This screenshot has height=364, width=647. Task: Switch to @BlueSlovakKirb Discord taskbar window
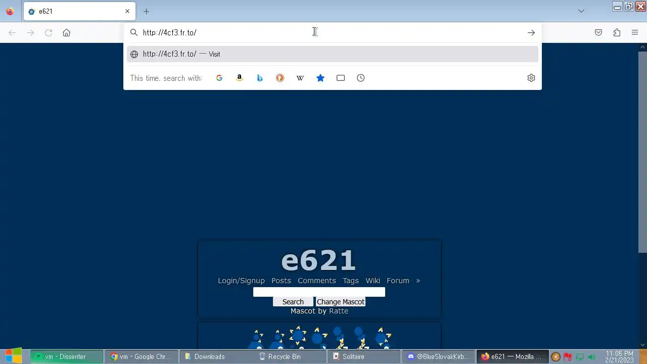pyautogui.click(x=439, y=356)
